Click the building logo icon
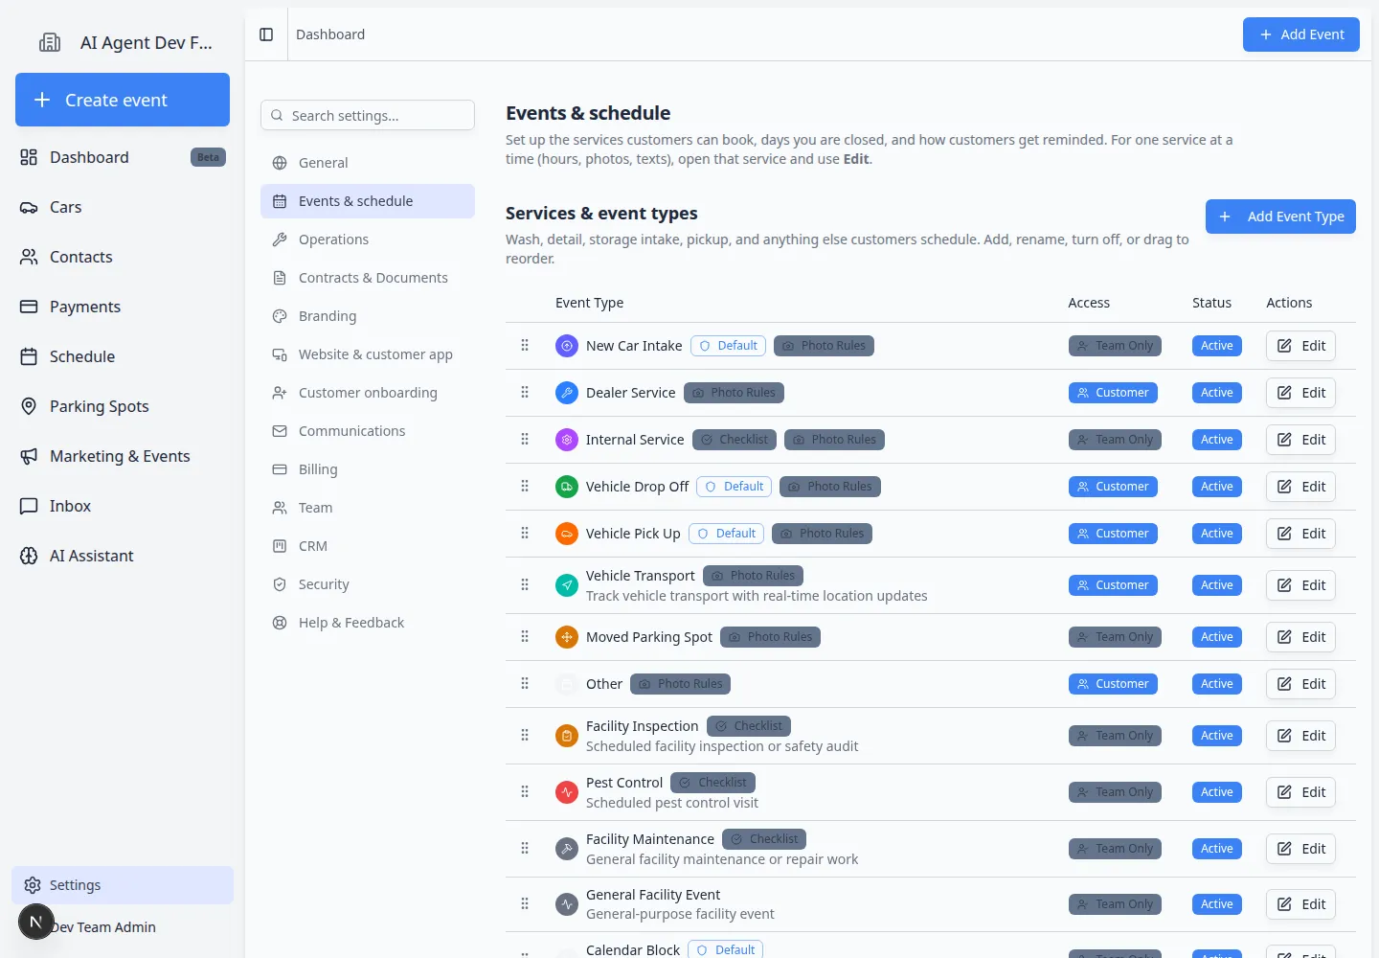 50,42
